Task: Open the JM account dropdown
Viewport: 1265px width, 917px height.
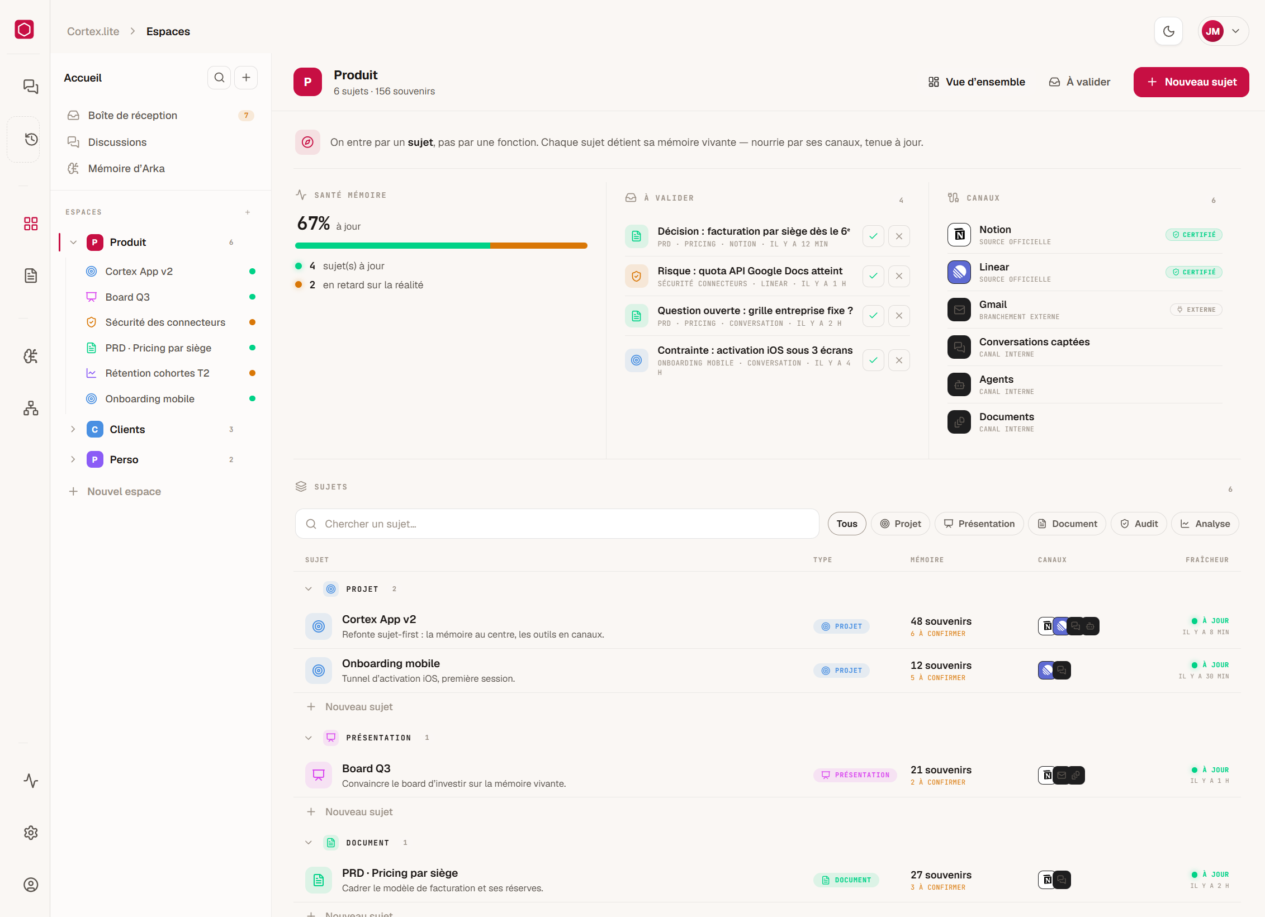Action: pos(1223,31)
